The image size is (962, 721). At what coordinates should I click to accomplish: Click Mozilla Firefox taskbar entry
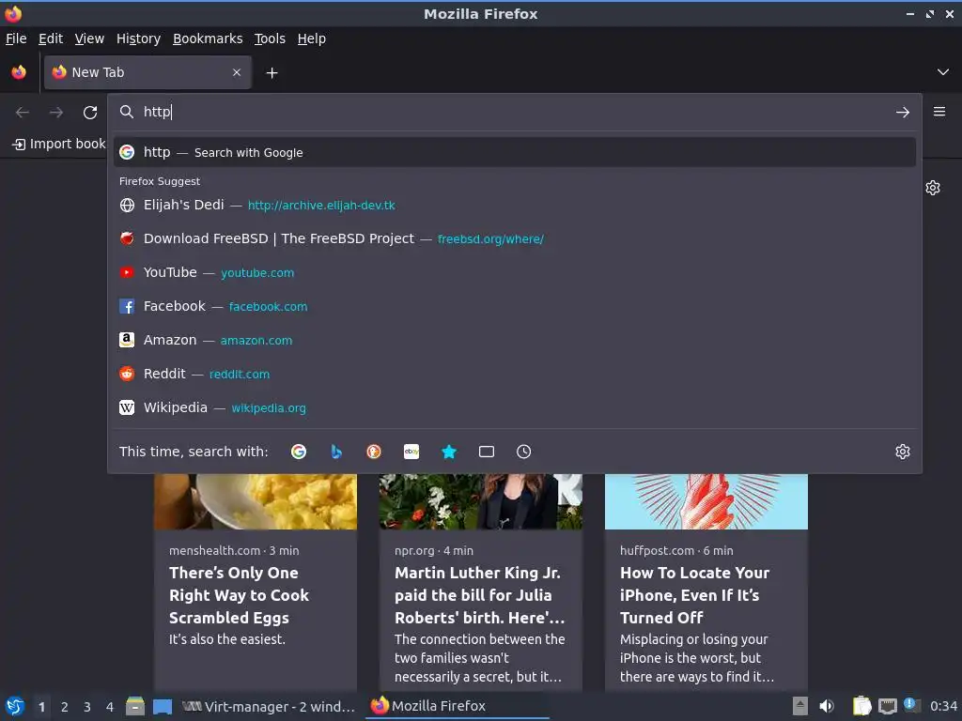pos(458,706)
